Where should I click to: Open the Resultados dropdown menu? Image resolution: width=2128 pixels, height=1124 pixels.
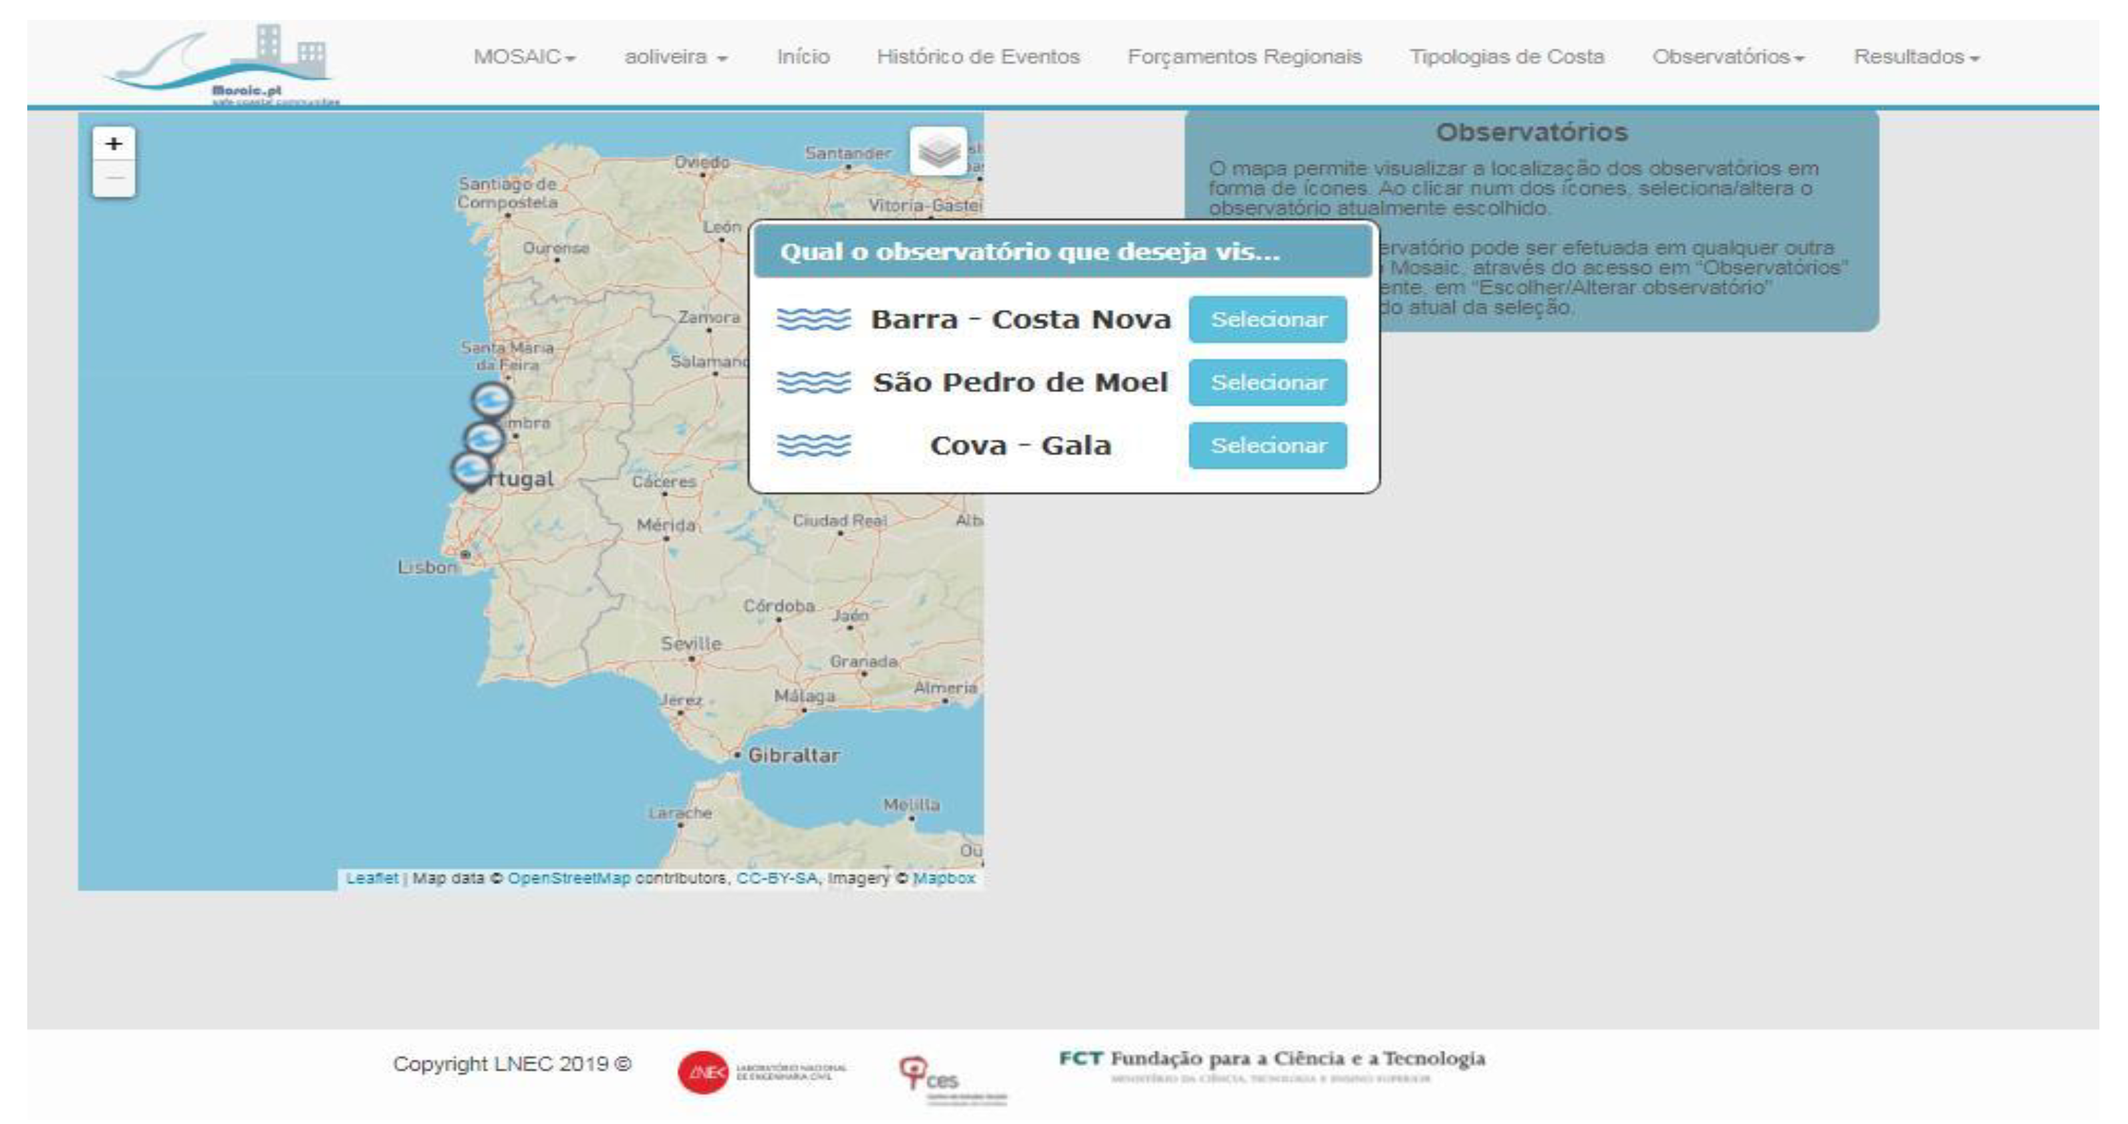click(1916, 57)
